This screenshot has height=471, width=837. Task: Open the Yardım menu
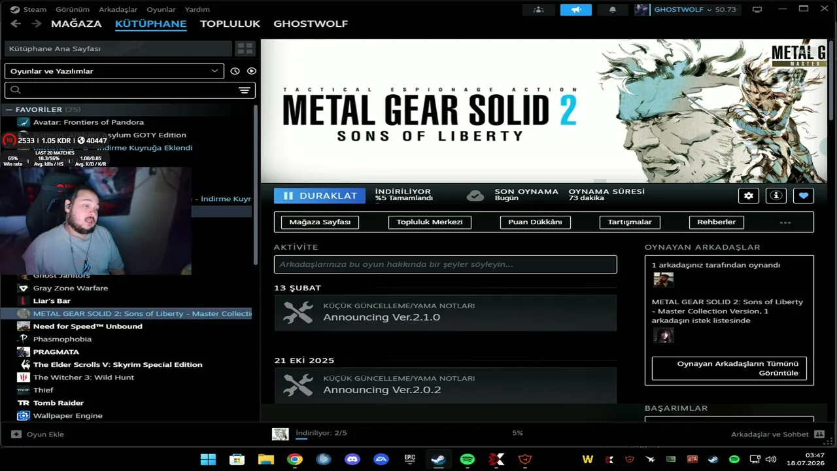point(197,10)
